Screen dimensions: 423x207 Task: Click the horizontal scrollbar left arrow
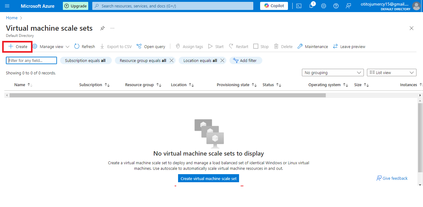pyautogui.click(x=7, y=95)
